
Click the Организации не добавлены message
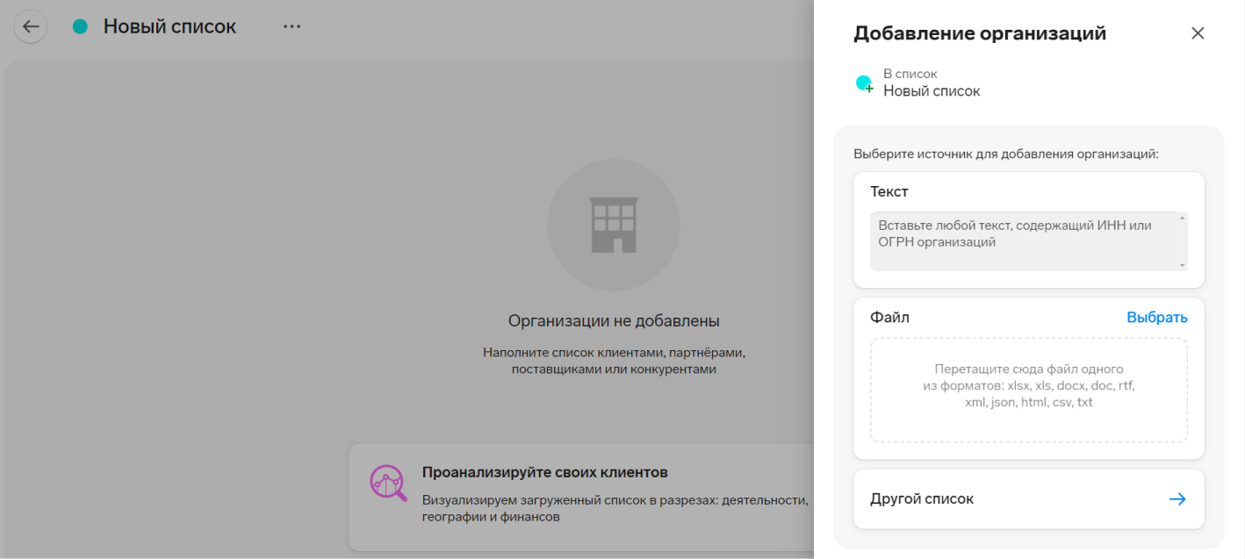tap(614, 321)
